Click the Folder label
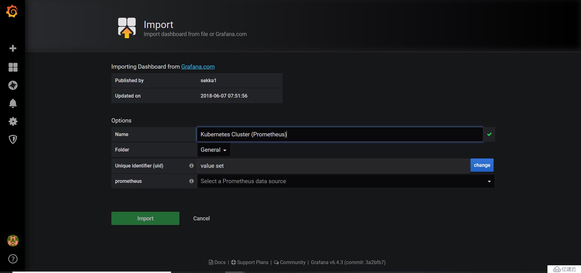The height and width of the screenshot is (273, 581). coord(122,150)
